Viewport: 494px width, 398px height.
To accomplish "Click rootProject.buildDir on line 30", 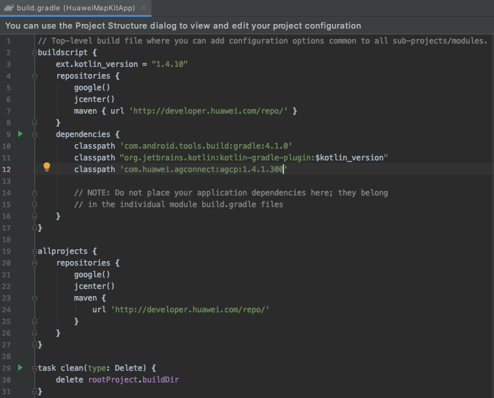I will click(x=133, y=379).
